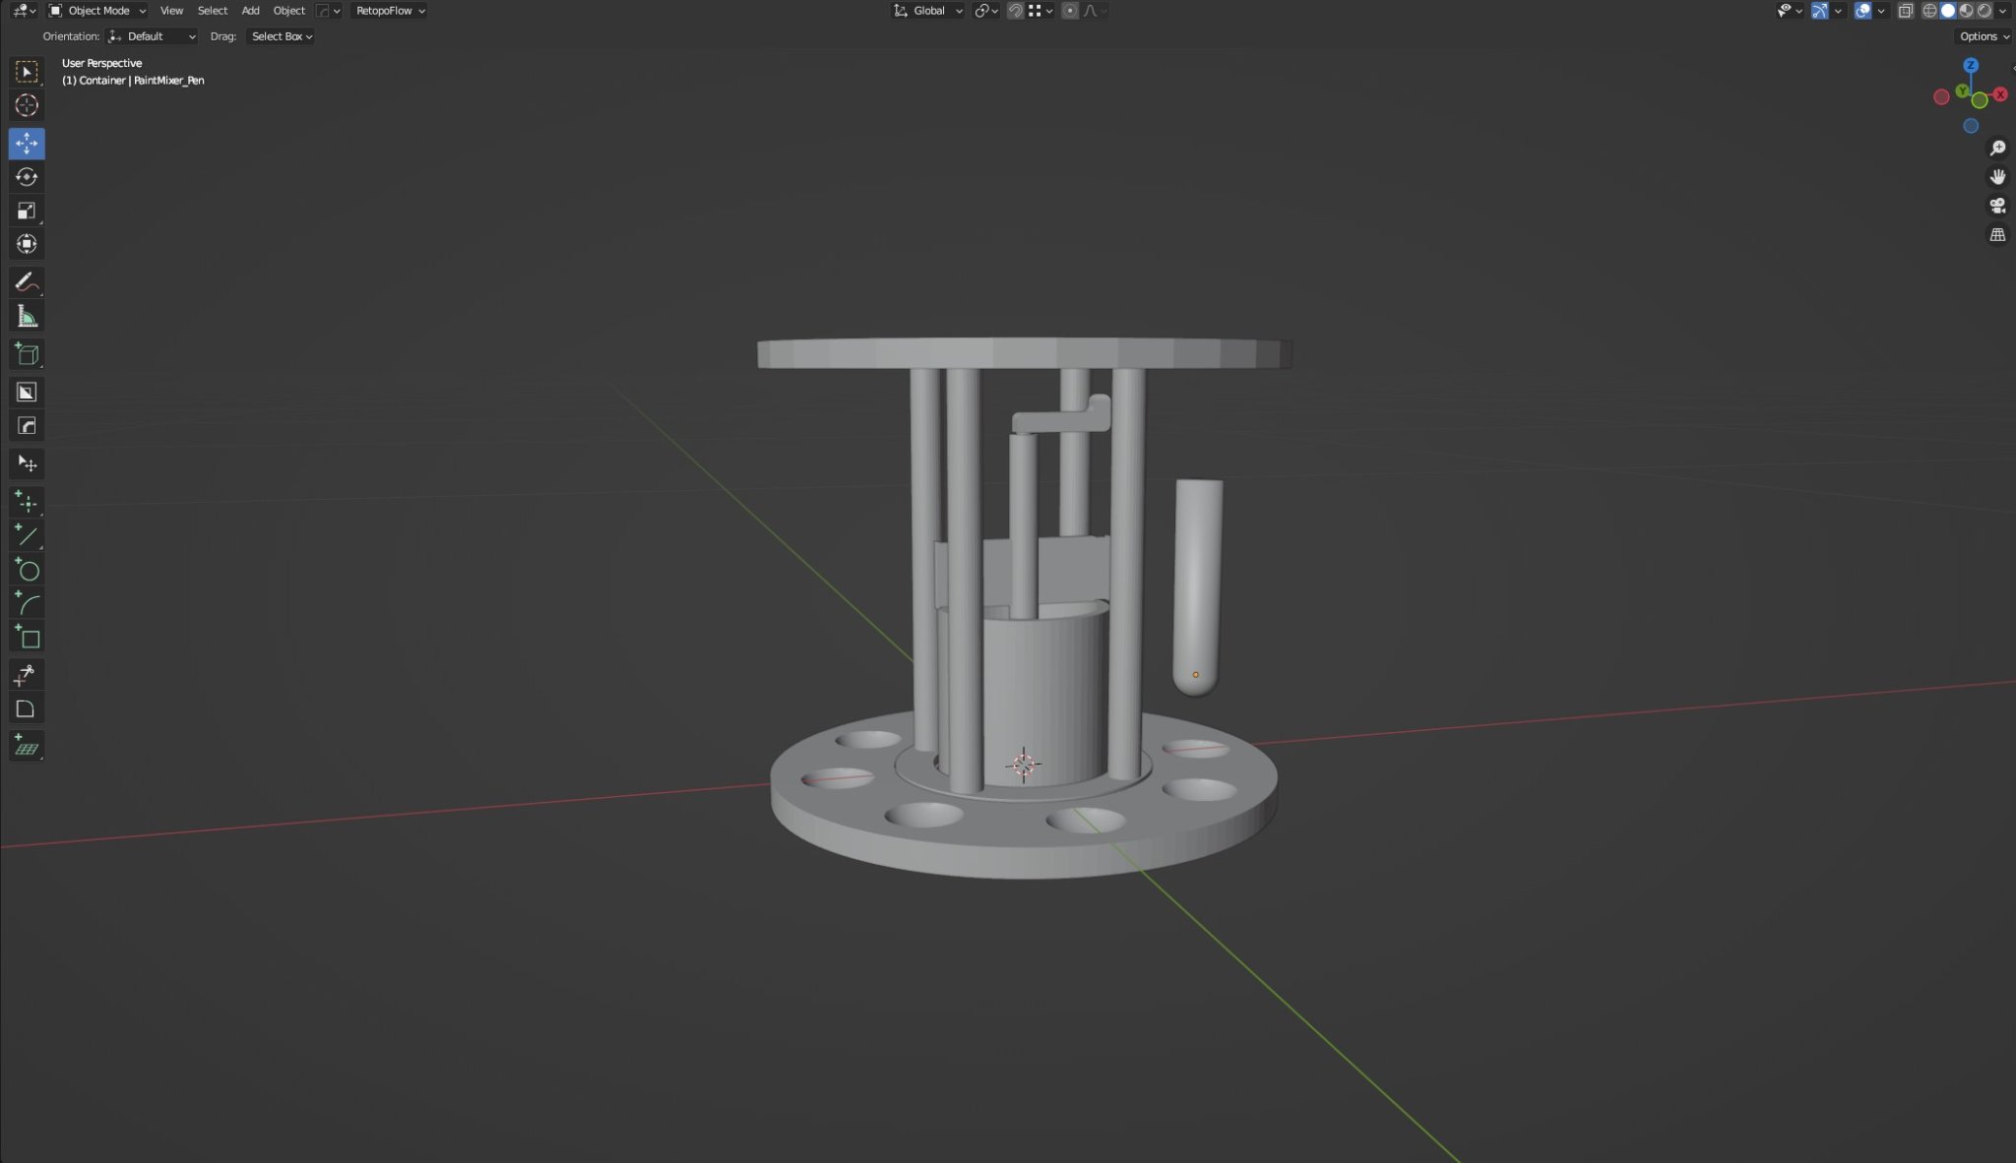Open the Object Mode dropdown
This screenshot has width=2016, height=1163.
click(97, 11)
